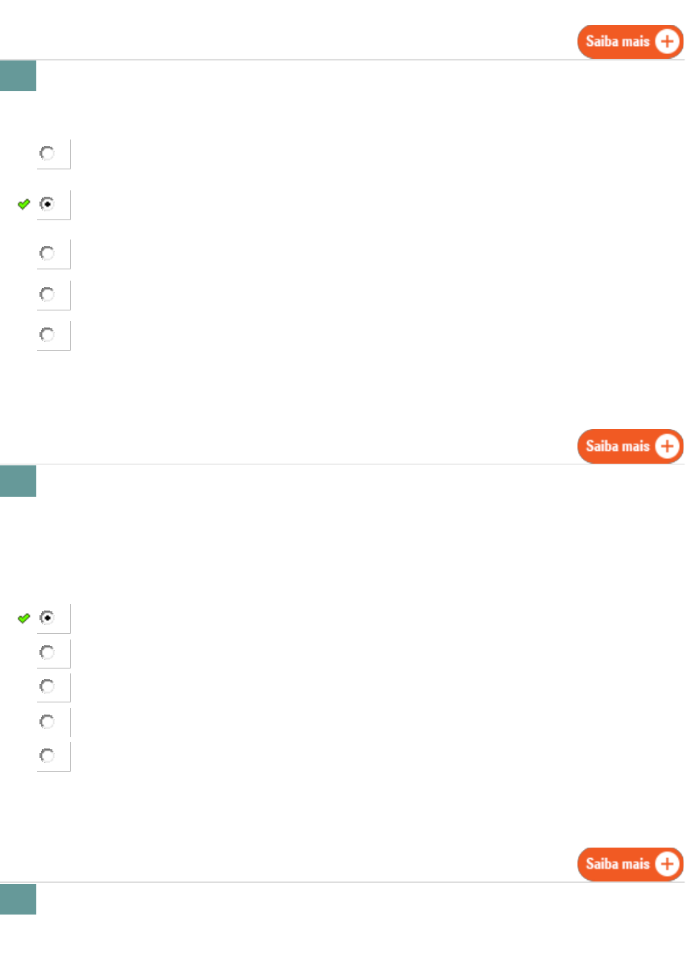The width and height of the screenshot is (687, 971).
Task: Click the plus icon on top Saiba mais
Action: [667, 42]
